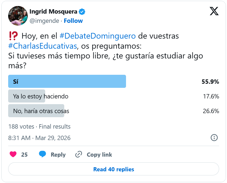Open the tweet info circle icon
This screenshot has width=227, height=183.
[x=214, y=138]
